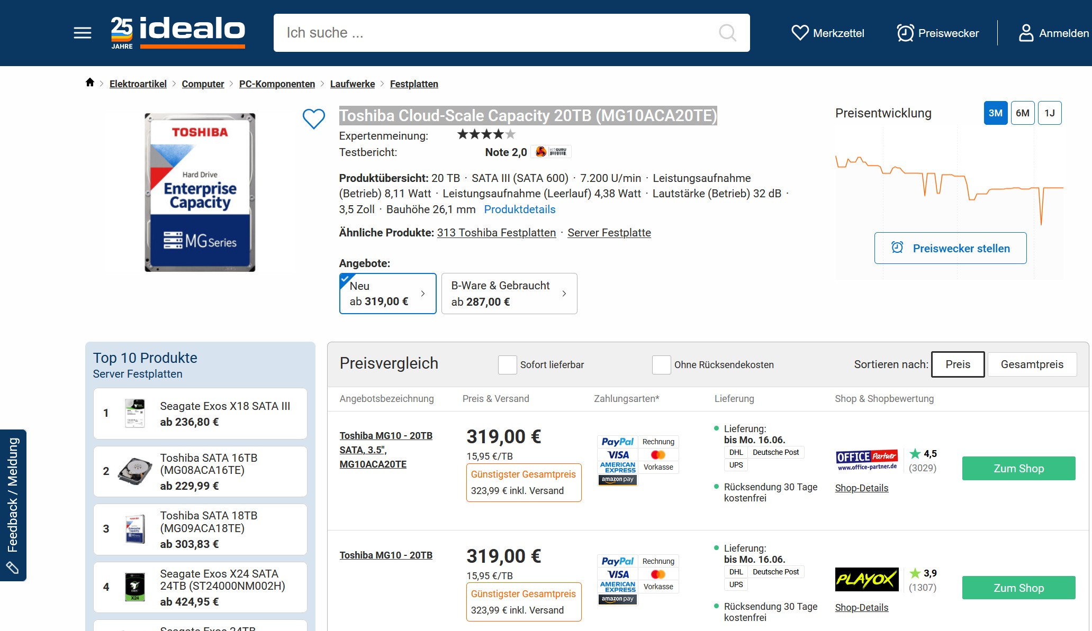Open Festplatten breadcrumb
This screenshot has width=1092, height=631.
point(414,84)
